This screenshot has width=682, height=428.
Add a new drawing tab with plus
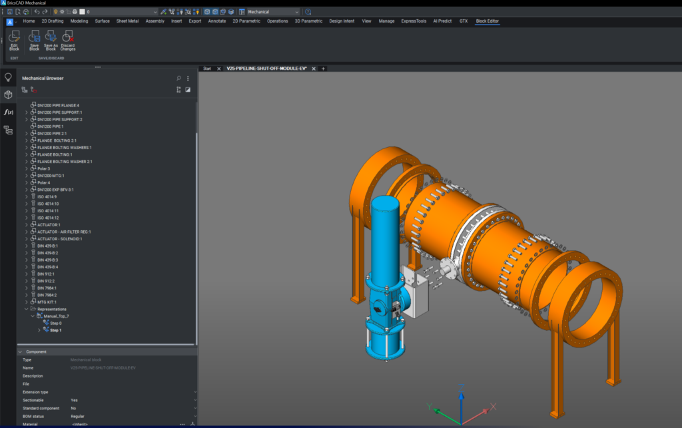[323, 69]
